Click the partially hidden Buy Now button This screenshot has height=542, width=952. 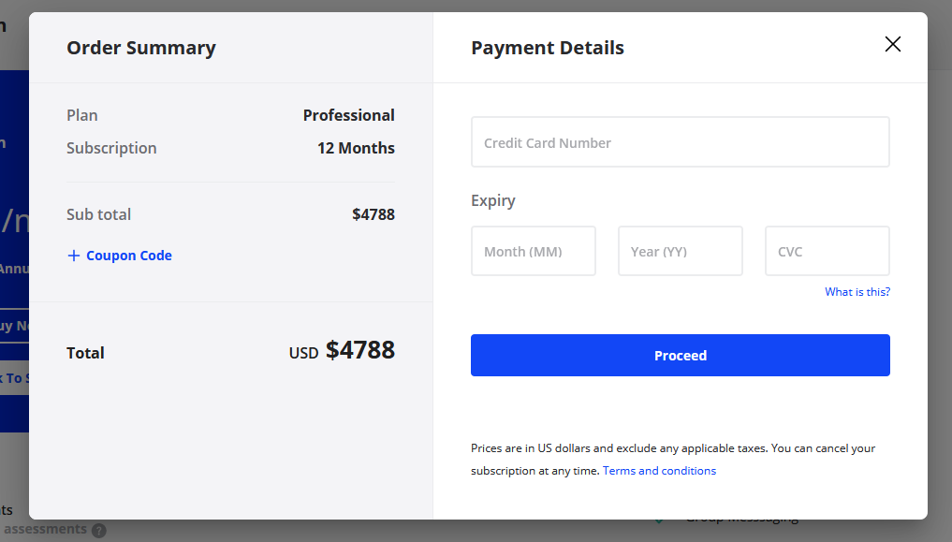tap(14, 326)
